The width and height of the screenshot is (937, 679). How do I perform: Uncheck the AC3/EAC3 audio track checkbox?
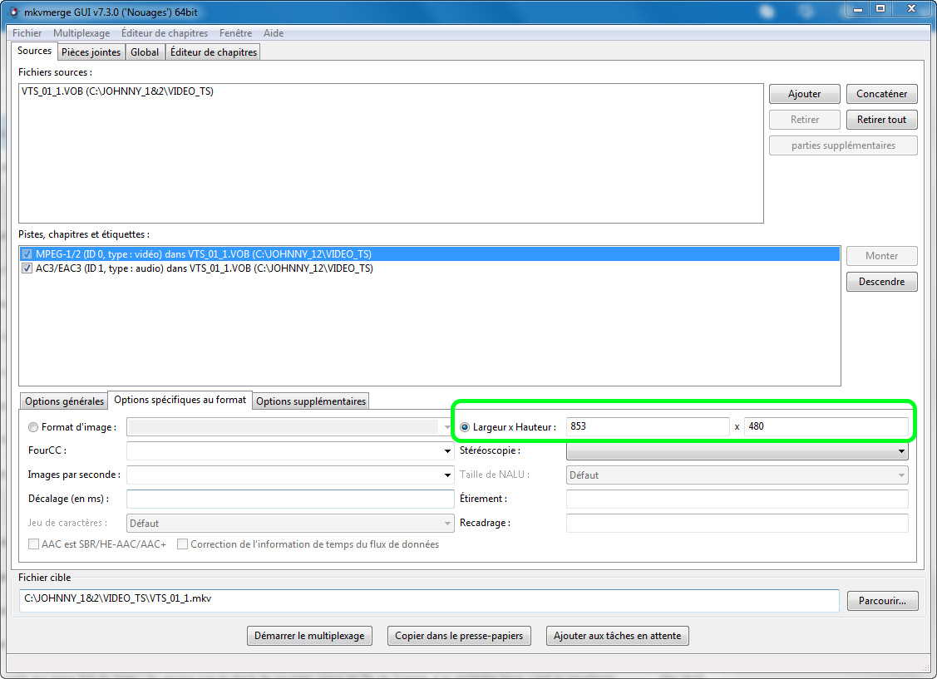(x=27, y=268)
